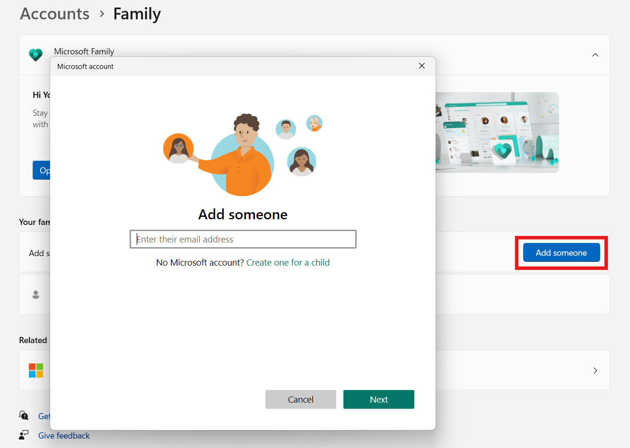
Task: Close the Microsoft account dialog
Action: (421, 66)
